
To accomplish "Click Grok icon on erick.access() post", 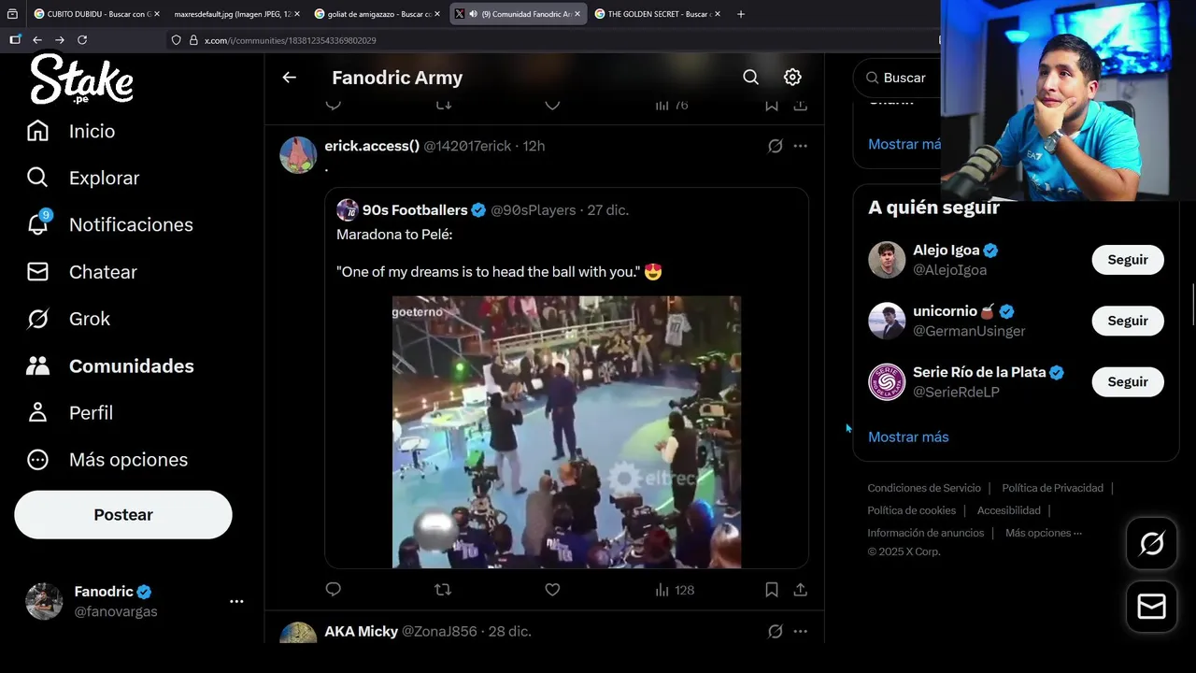I will pyautogui.click(x=775, y=146).
